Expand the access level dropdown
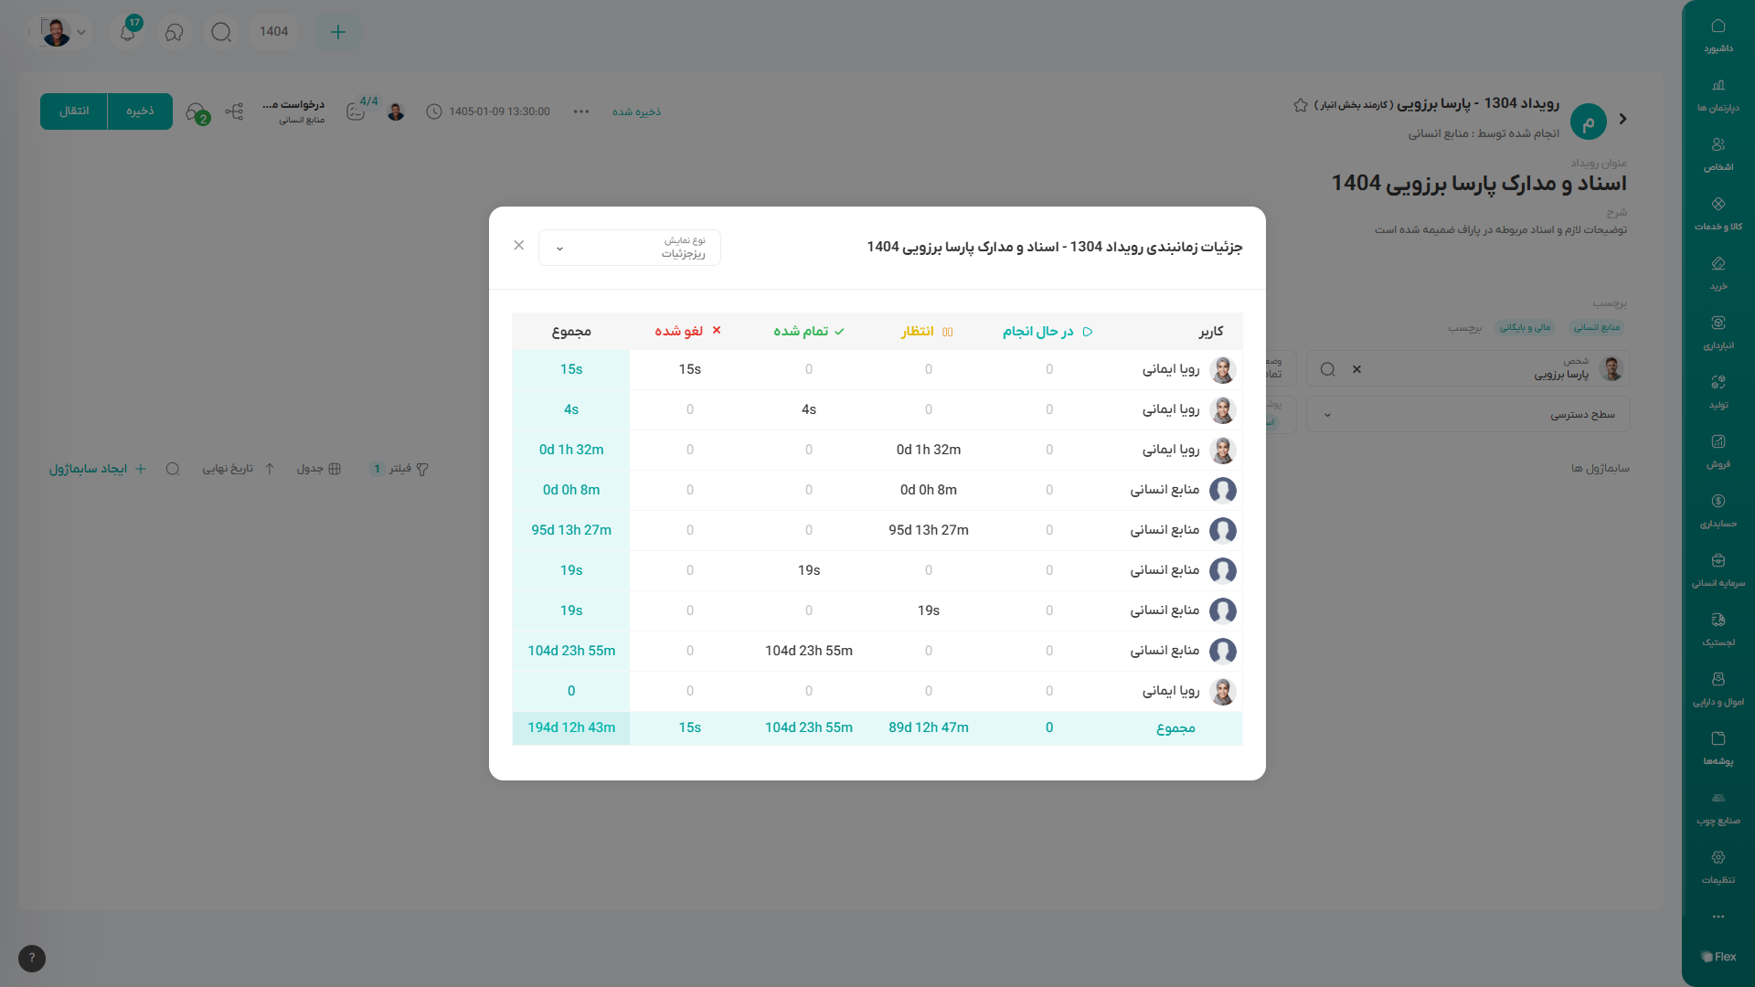Image resolution: width=1755 pixels, height=987 pixels. point(1467,415)
